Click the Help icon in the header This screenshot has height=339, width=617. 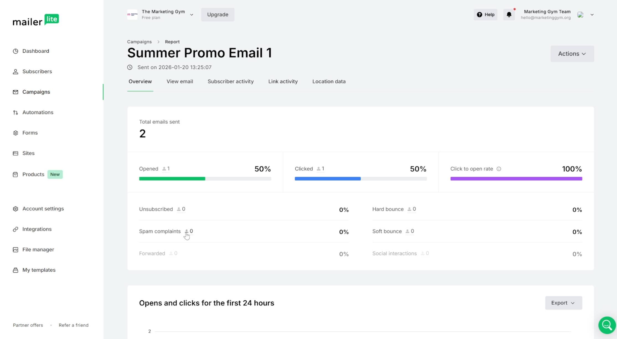pos(480,14)
